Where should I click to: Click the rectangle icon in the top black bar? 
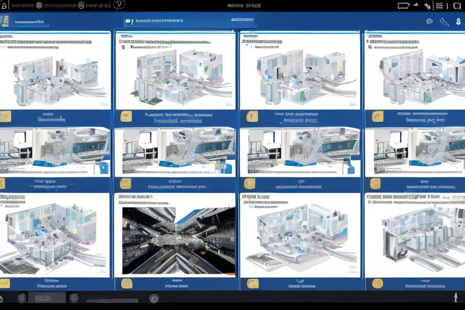(x=404, y=5)
